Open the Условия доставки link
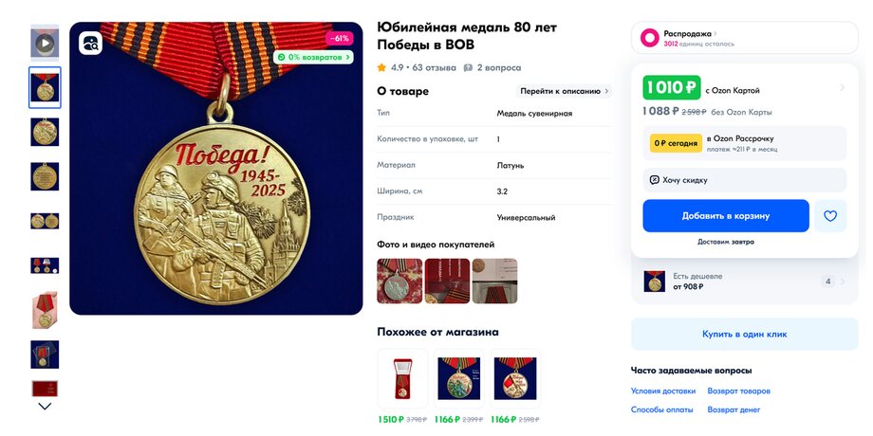This screenshot has width=873, height=436. click(663, 391)
